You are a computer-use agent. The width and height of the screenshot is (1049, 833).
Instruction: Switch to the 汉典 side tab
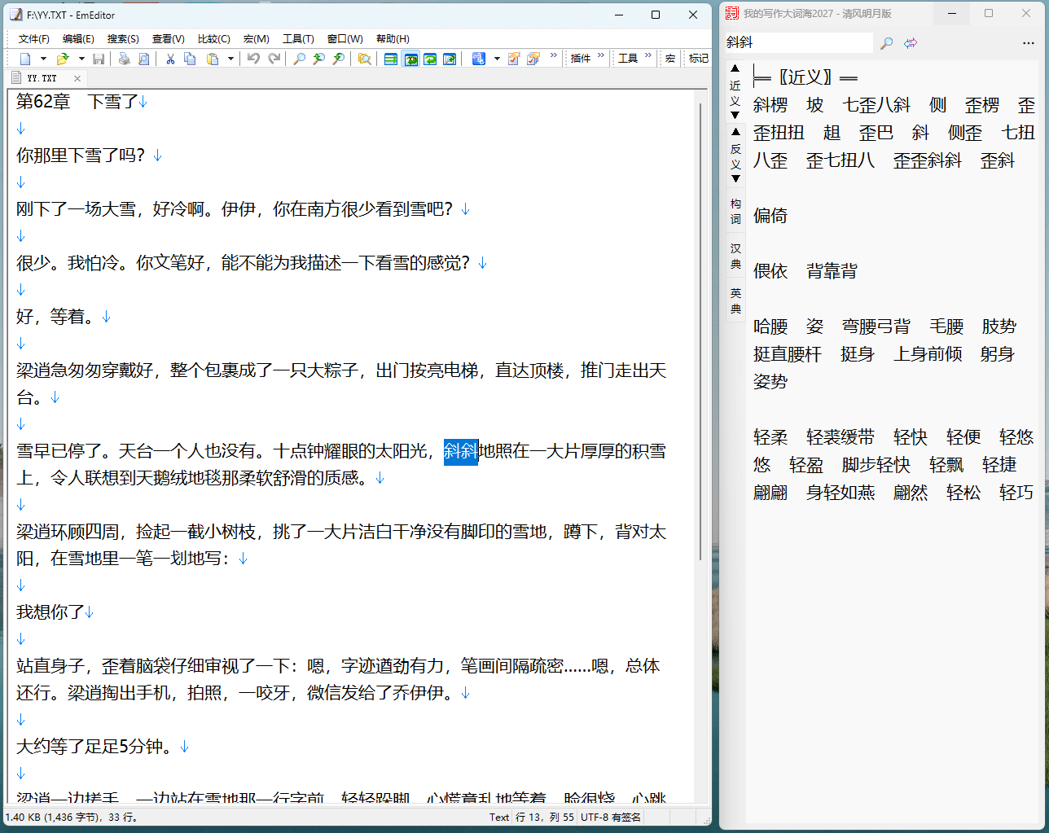tap(735, 256)
